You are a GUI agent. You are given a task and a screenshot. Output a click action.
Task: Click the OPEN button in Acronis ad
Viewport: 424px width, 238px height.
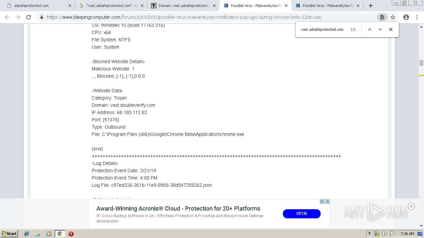[x=301, y=214]
